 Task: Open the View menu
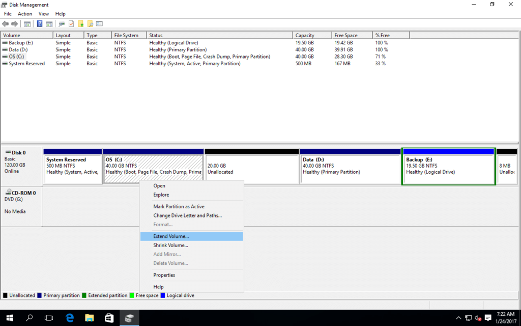(43, 14)
